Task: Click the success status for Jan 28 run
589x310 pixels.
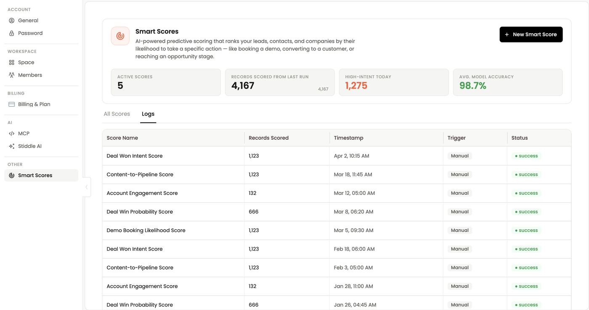Action: 526,286
